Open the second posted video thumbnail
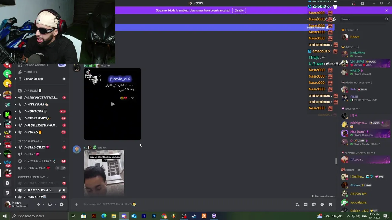392x220 pixels. [x=104, y=173]
